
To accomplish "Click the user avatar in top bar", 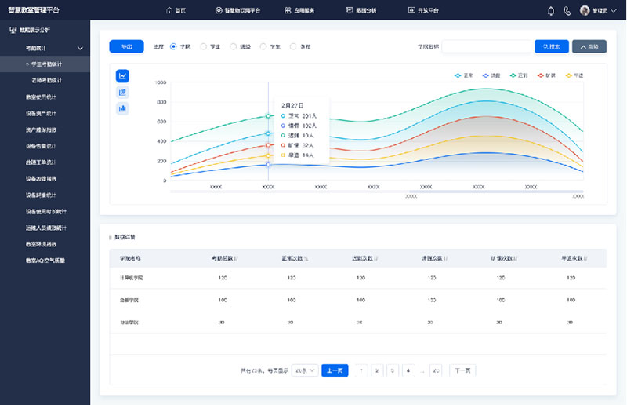I will pyautogui.click(x=585, y=10).
